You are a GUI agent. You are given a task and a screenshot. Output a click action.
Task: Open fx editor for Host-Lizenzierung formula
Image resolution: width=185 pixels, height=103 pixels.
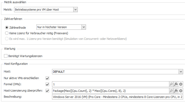(176, 91)
